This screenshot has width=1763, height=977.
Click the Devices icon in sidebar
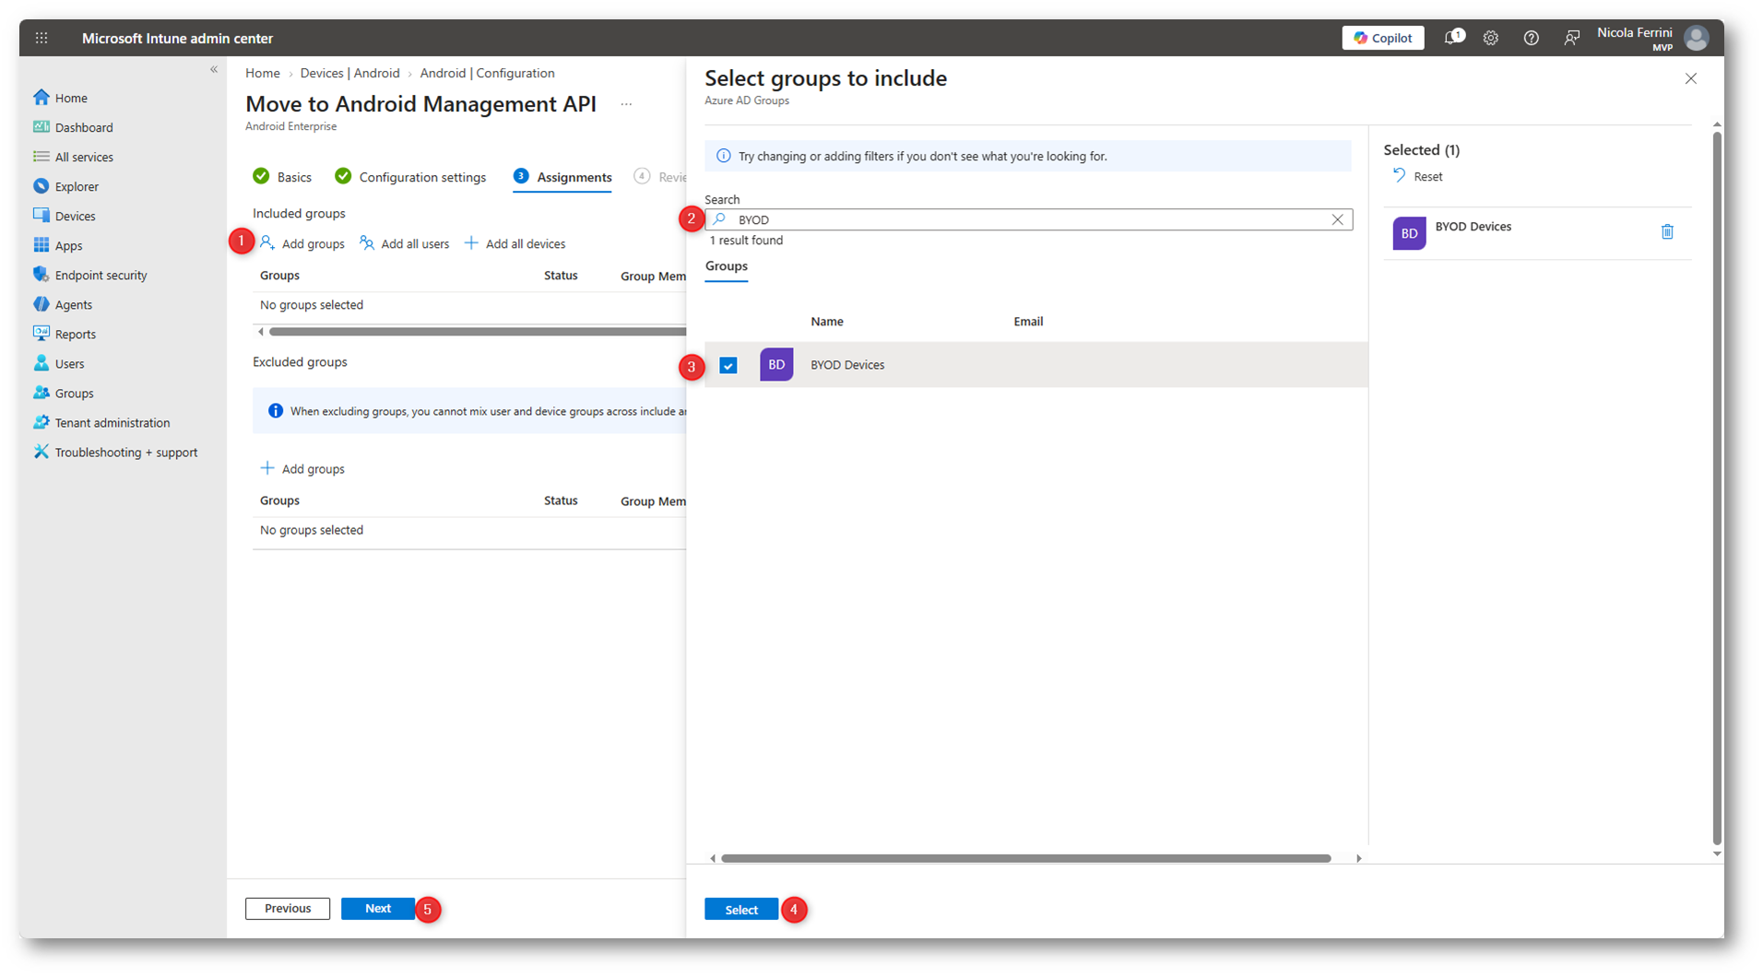[41, 216]
